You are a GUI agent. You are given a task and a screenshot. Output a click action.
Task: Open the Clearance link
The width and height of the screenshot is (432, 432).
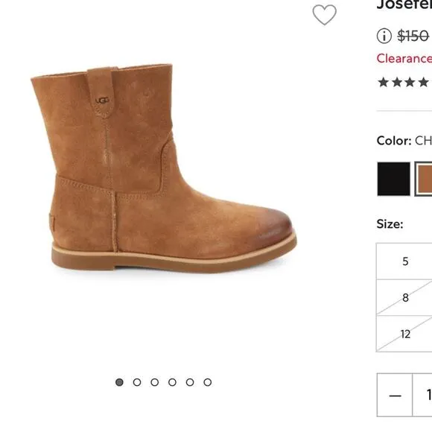click(x=404, y=58)
